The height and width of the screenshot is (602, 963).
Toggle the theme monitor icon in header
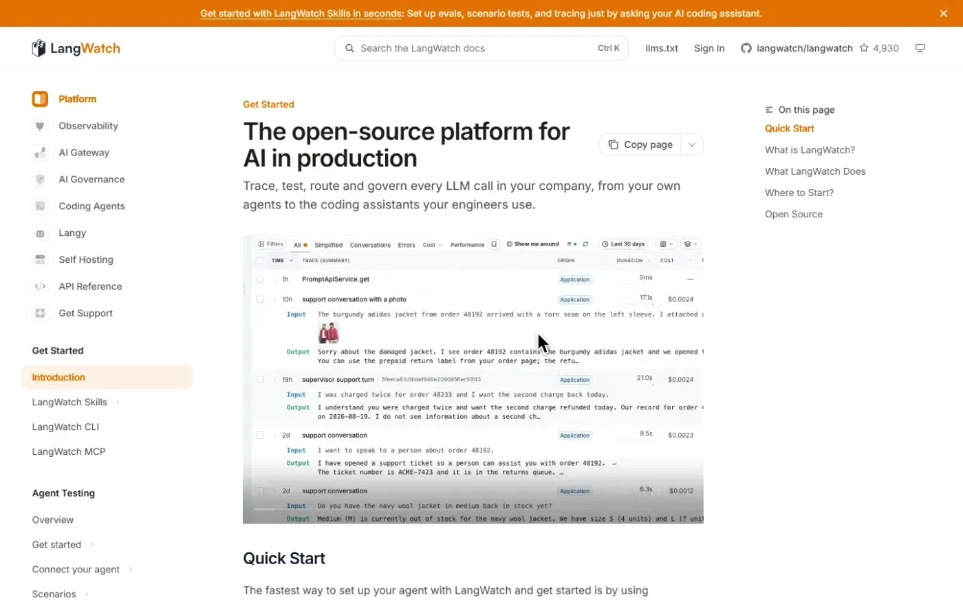920,48
